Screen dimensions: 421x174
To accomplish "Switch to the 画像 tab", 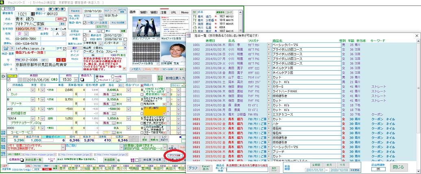I will pos(133,12).
